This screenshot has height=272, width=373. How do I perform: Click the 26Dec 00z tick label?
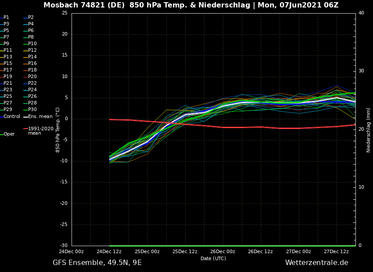tap(222, 252)
